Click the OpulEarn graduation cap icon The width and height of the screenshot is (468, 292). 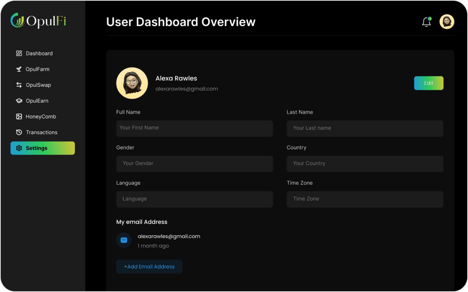click(x=19, y=101)
